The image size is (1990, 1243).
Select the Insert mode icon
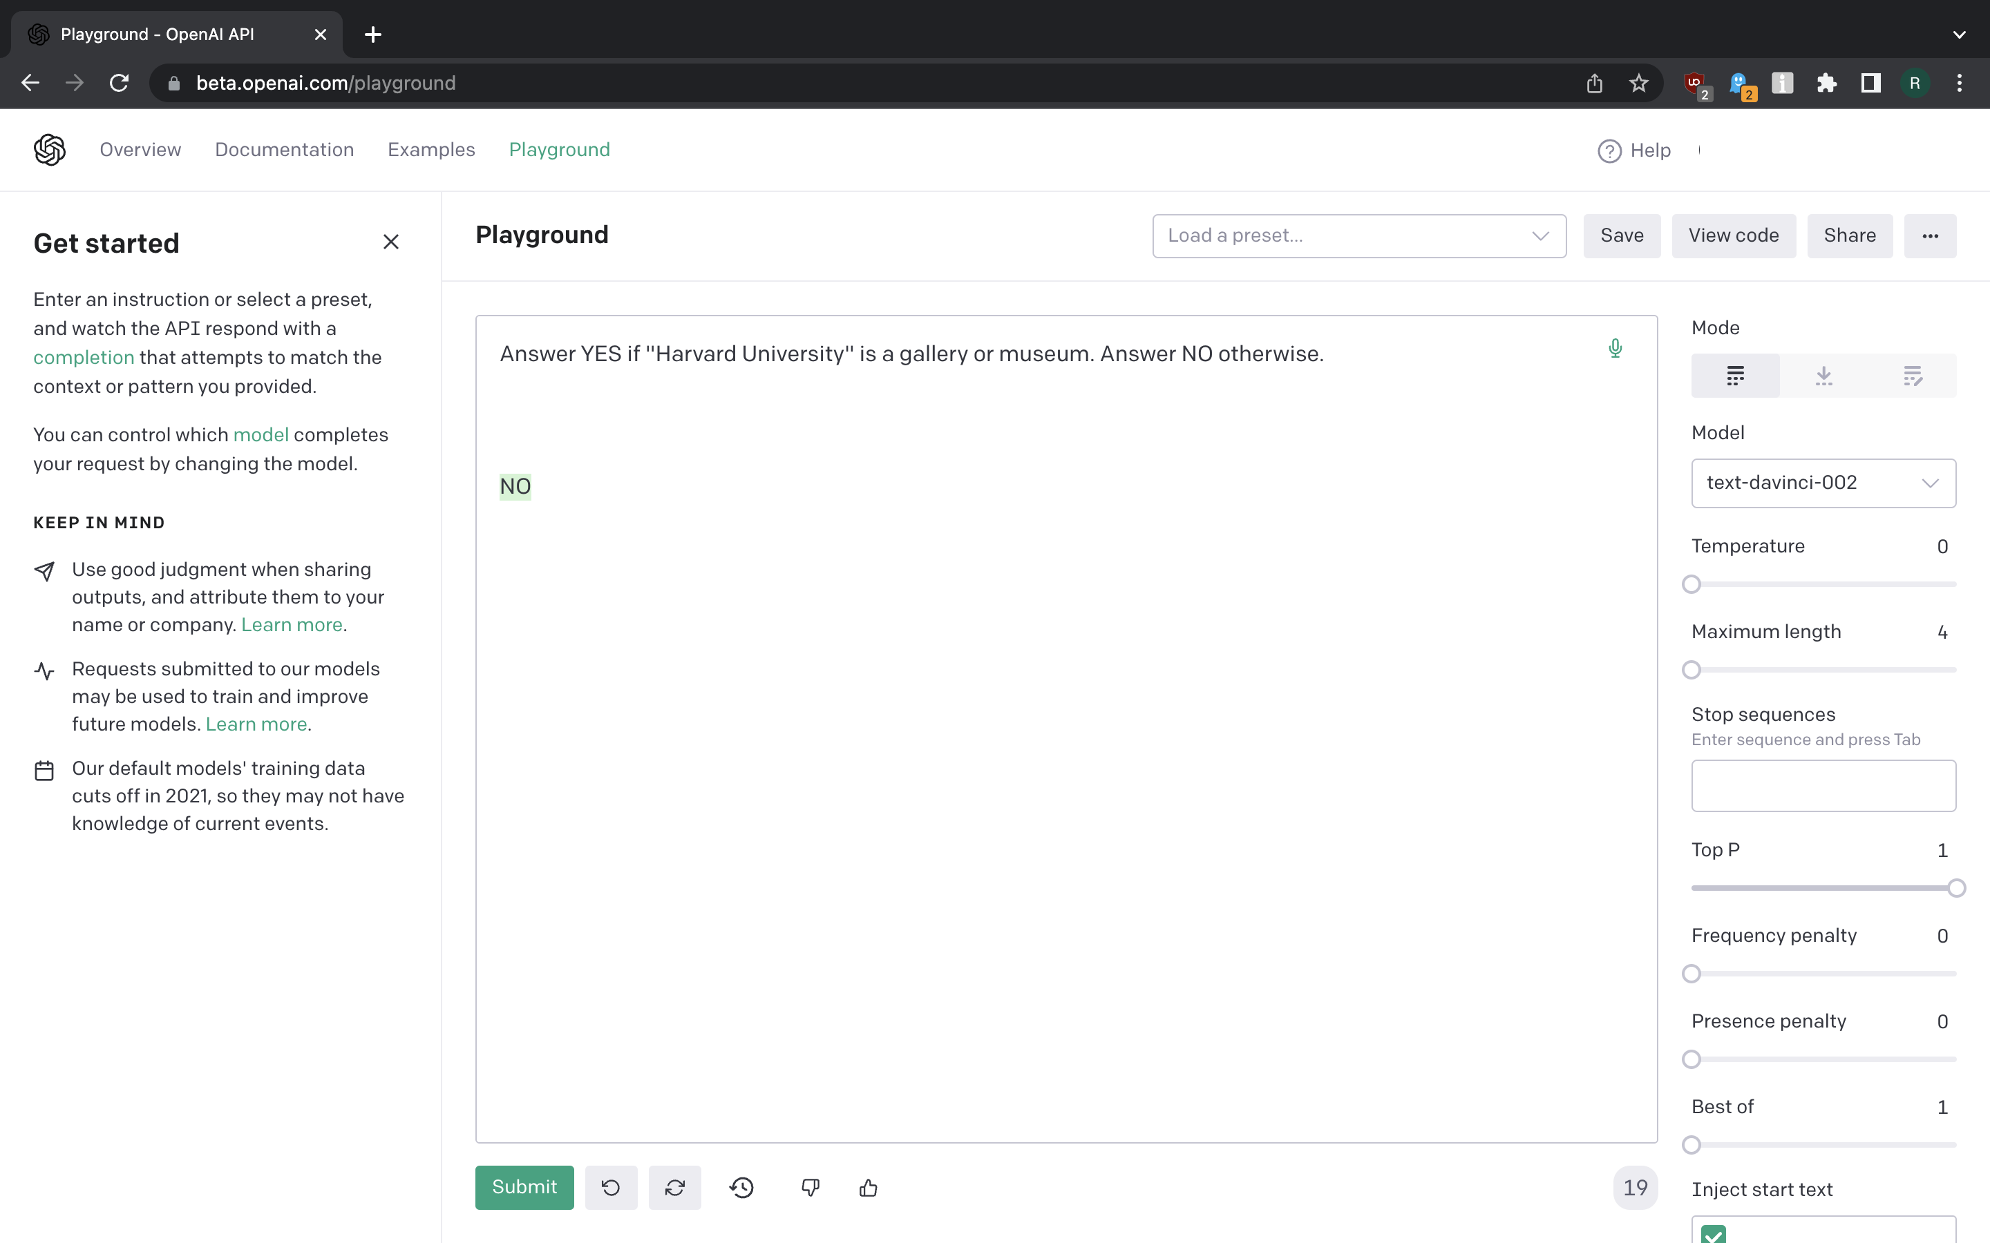coord(1824,376)
